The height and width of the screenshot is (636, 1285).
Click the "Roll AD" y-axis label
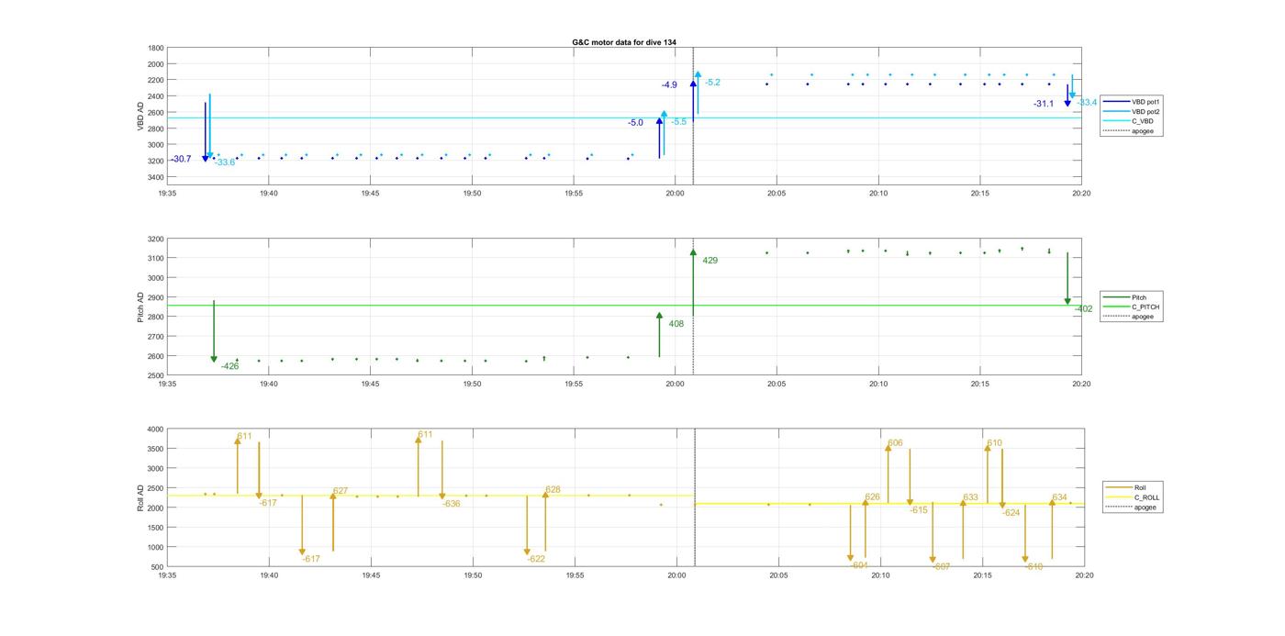[x=140, y=497]
